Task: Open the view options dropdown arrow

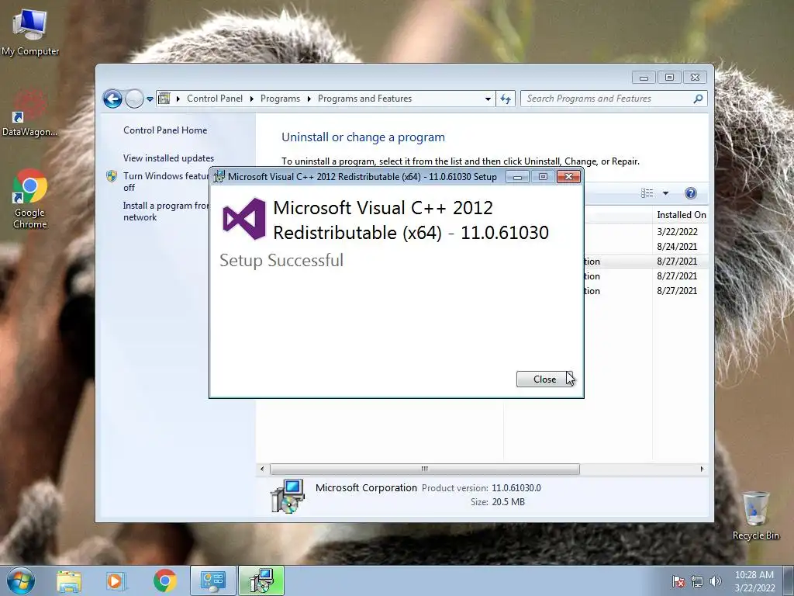Action: click(x=665, y=193)
